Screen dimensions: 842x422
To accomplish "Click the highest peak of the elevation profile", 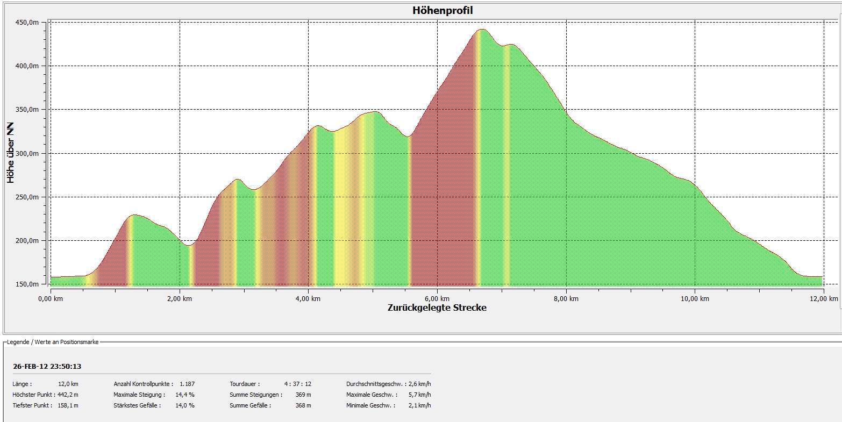I will 482,30.
